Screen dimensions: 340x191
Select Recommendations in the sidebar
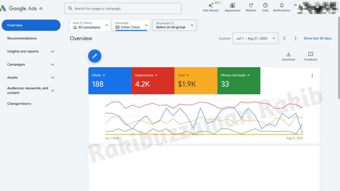point(22,38)
